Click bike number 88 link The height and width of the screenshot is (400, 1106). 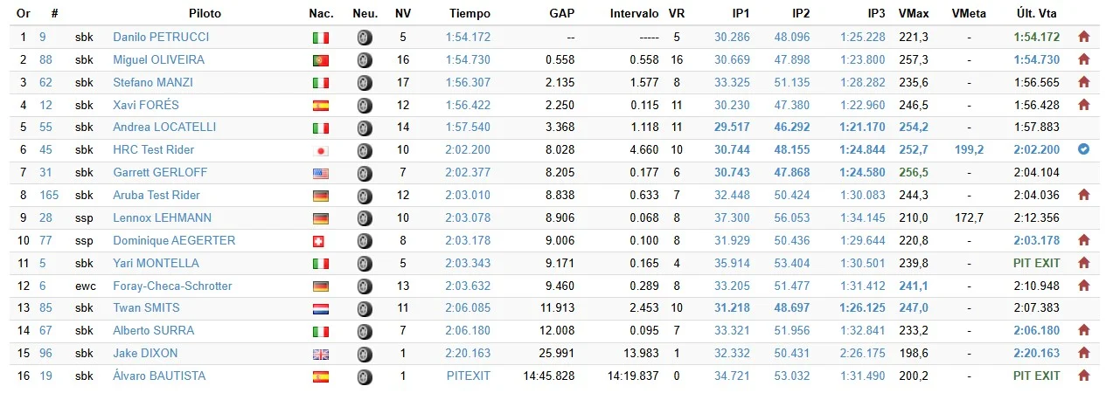coord(45,60)
